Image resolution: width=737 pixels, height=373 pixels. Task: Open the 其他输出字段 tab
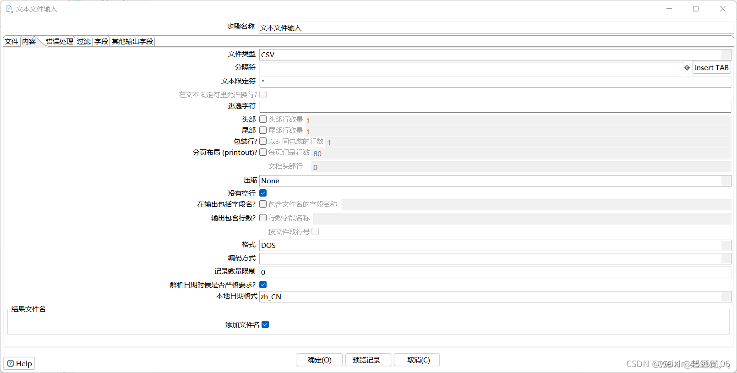132,41
